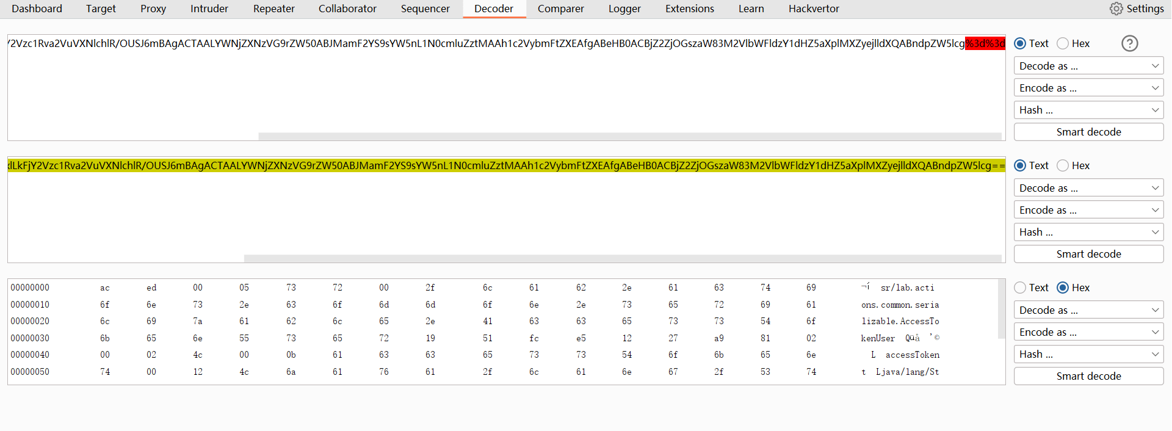Switch to the Hackvertor tab
Image resolution: width=1172 pixels, height=431 pixels.
tap(814, 9)
